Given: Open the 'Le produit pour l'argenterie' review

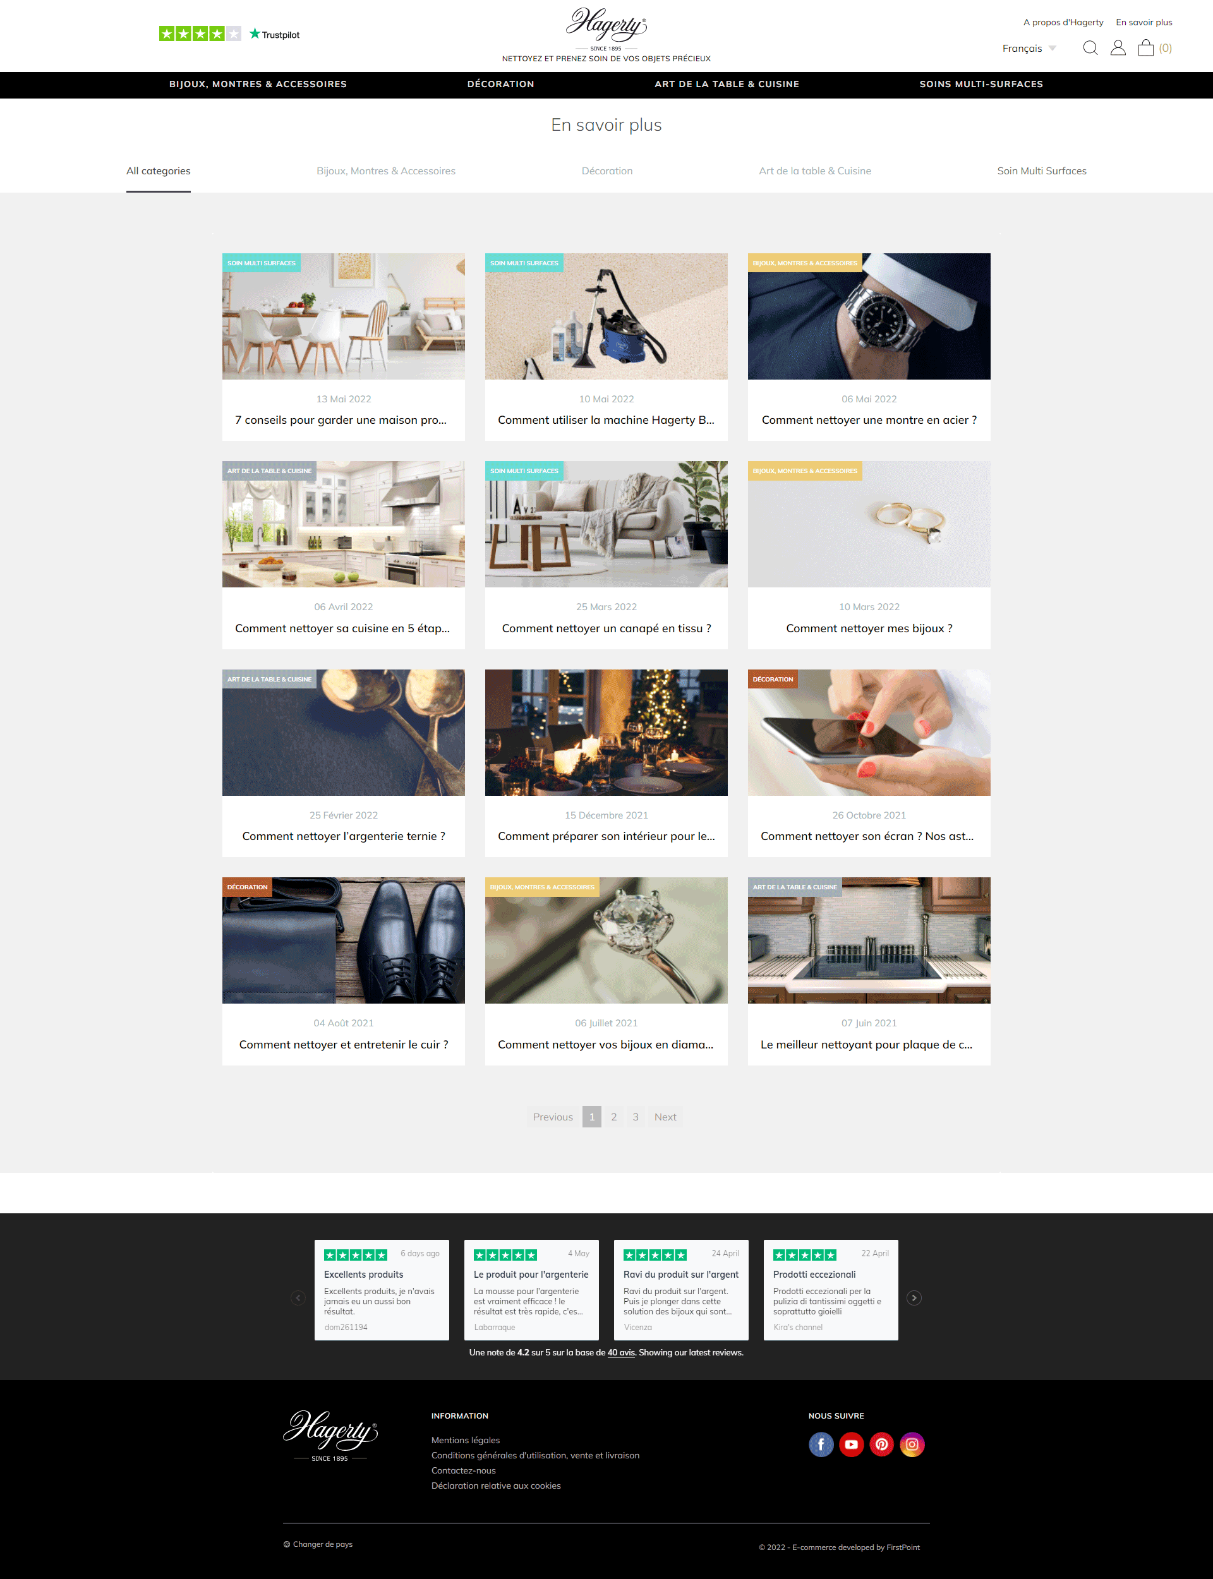Looking at the screenshot, I should [531, 1290].
